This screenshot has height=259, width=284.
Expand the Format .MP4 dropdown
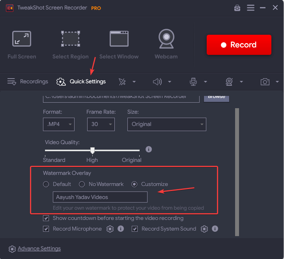coord(58,124)
